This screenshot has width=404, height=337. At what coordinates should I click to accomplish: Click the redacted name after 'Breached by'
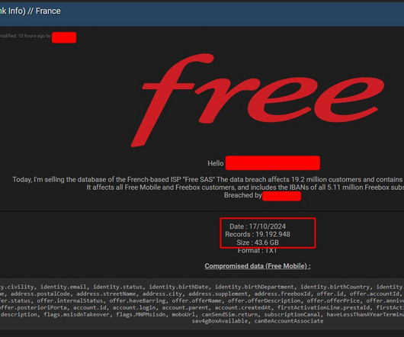[x=281, y=196]
